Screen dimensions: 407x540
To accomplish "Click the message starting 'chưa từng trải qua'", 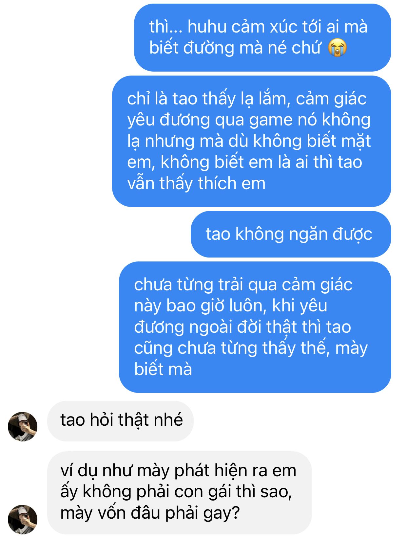I will pos(255,327).
